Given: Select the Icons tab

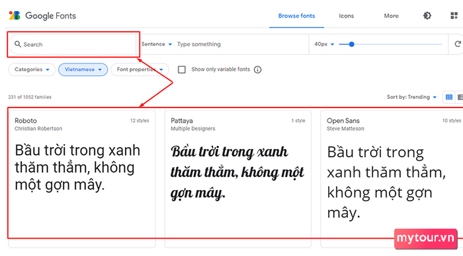Looking at the screenshot, I should click(x=346, y=16).
